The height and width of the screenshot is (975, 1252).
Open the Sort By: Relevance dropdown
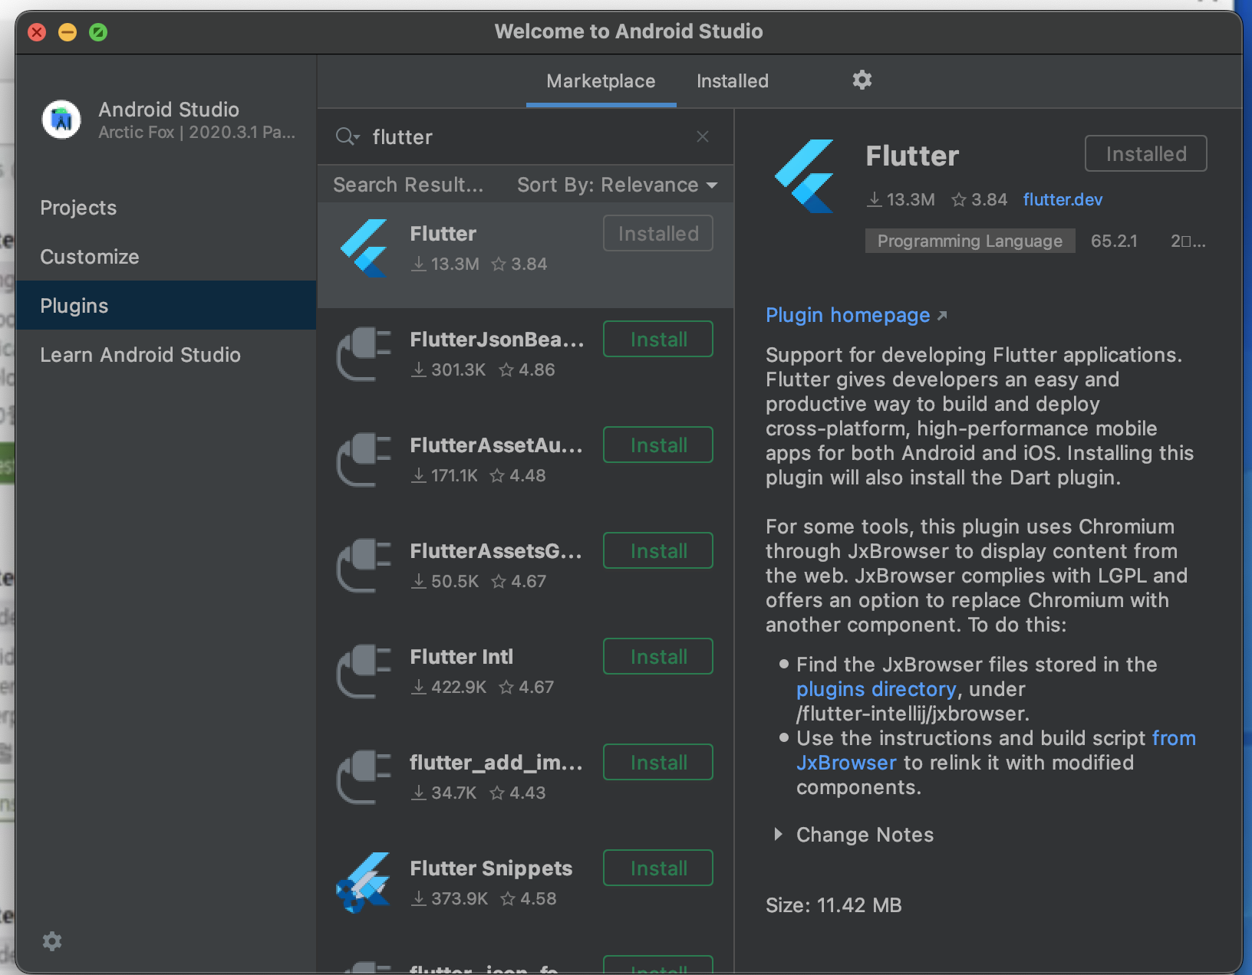tap(617, 185)
